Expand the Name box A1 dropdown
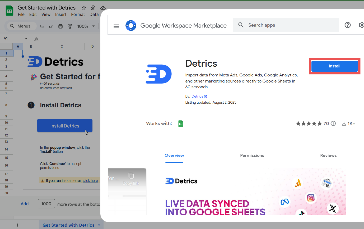The height and width of the screenshot is (229, 364). (x=26, y=39)
